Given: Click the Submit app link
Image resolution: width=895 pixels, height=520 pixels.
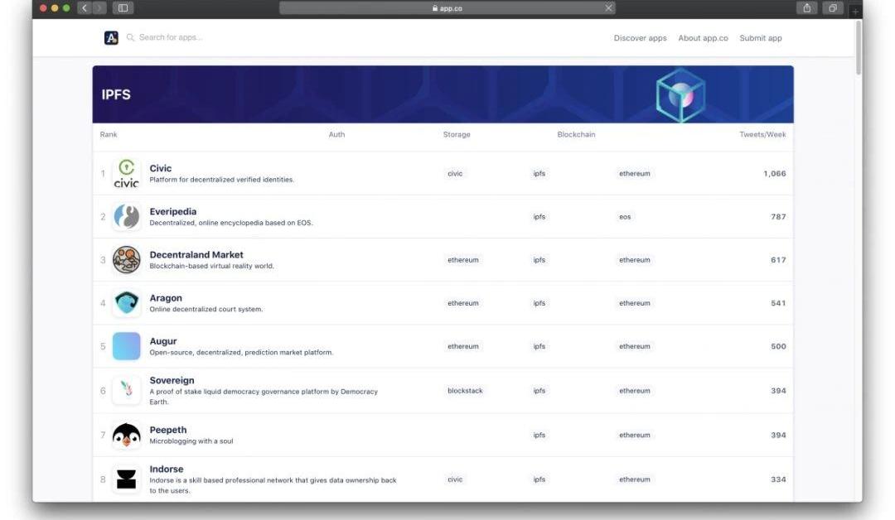Looking at the screenshot, I should (x=760, y=38).
